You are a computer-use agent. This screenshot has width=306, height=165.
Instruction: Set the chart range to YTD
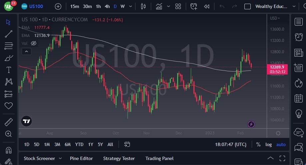[x=79, y=144]
